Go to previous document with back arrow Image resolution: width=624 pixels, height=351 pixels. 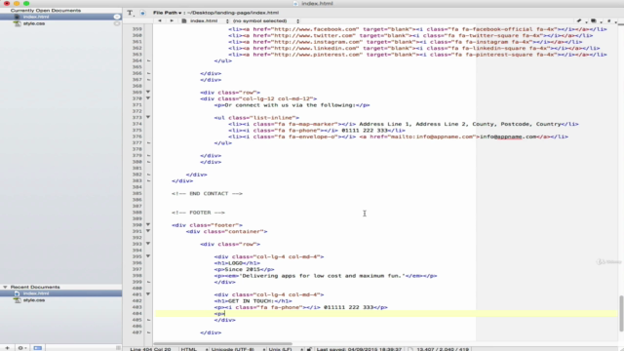tap(160, 20)
